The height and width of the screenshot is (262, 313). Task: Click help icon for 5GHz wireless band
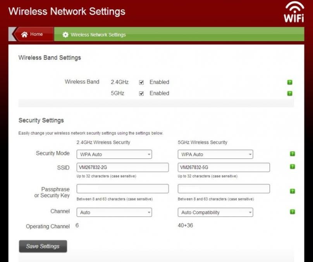(x=290, y=94)
